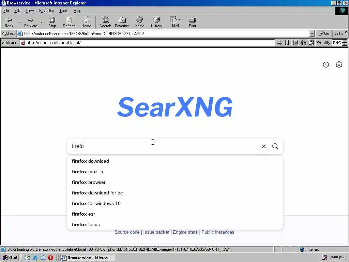
Task: Stop the page loading
Action: tap(52, 22)
